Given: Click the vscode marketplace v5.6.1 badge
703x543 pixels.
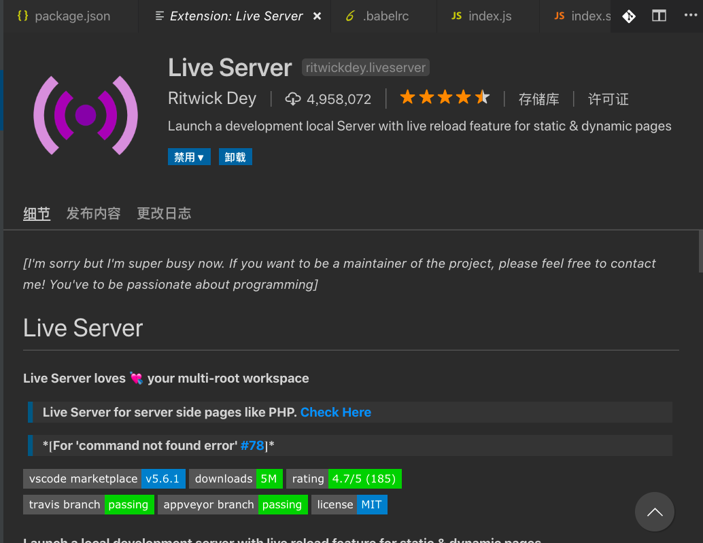Looking at the screenshot, I should click(x=105, y=479).
